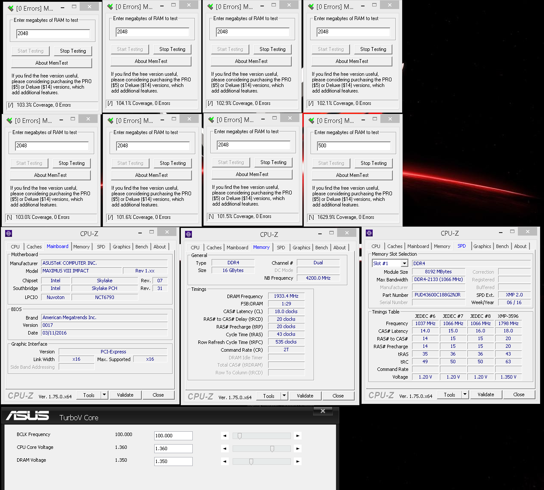
Task: Open Tools dropdown arrow in CPU-Z Memory window
Action: (x=284, y=396)
